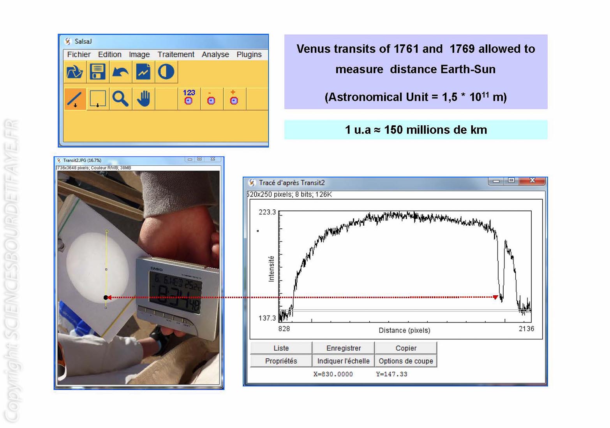Click the brightness and contrast half-circle icon
Viewport: 610px width, 428px height.
(x=166, y=72)
